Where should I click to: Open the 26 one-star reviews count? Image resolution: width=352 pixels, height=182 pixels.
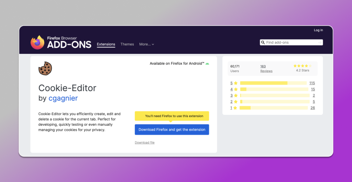(x=312, y=108)
